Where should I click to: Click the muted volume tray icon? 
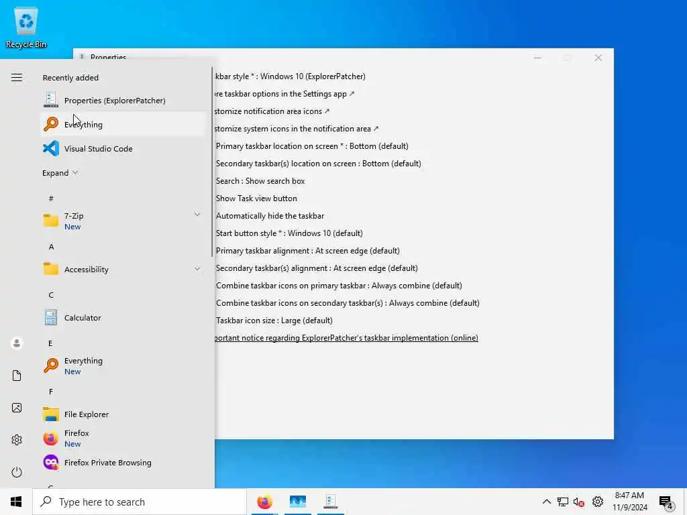[x=579, y=502]
